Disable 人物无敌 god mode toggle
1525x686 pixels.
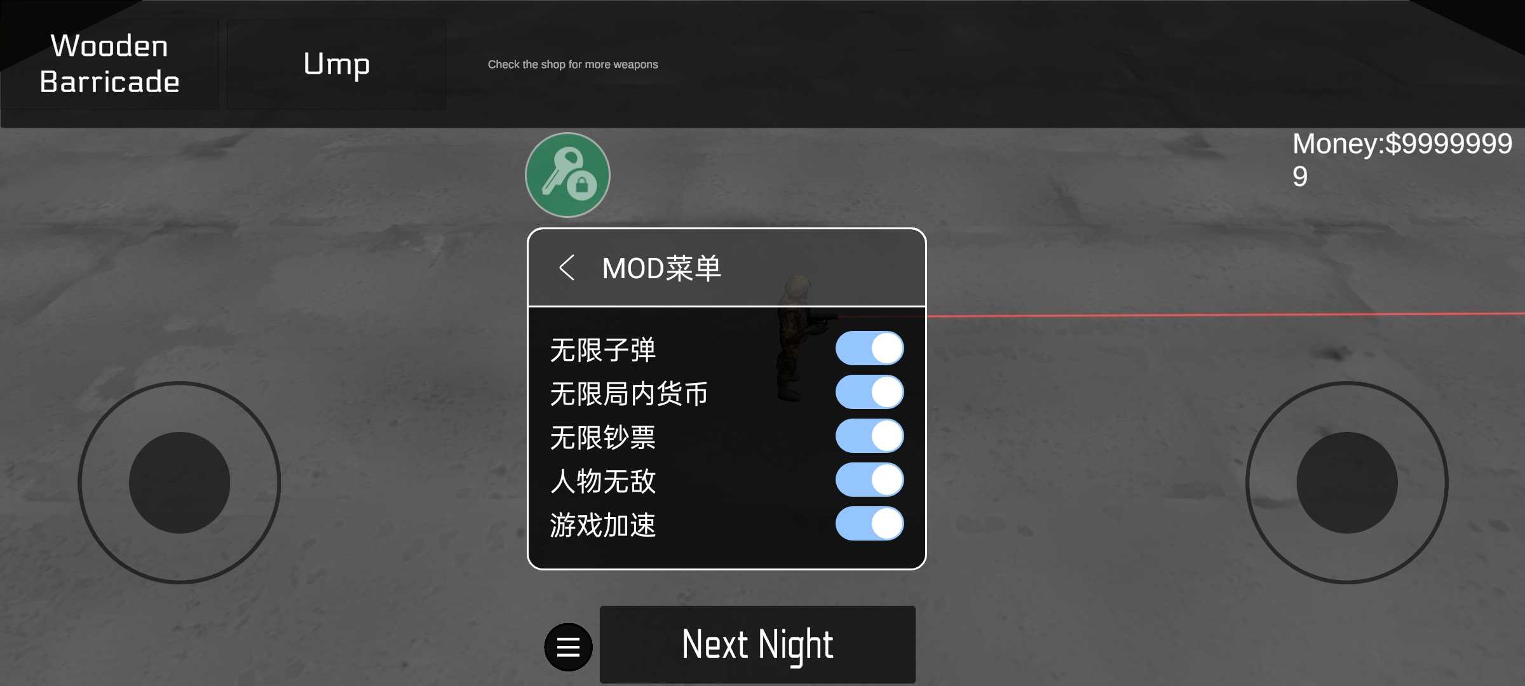pyautogui.click(x=869, y=480)
